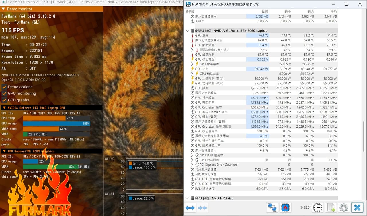Collapse the NPU [#2] AMD NPU group chevron

tap(187, 198)
